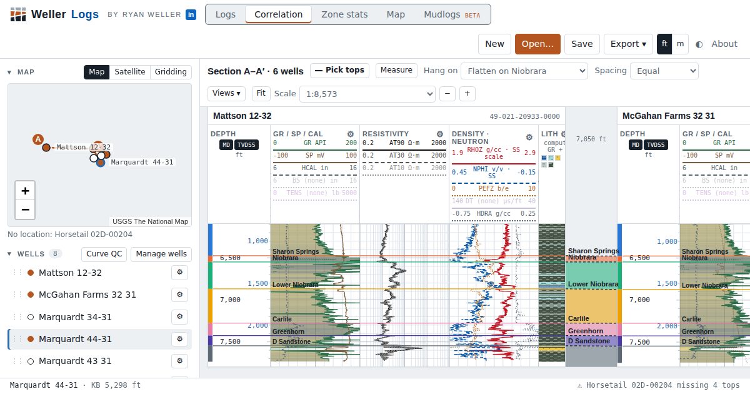
Task: Toggle Mattson 12-32 section inclusion dot
Action: pos(30,273)
